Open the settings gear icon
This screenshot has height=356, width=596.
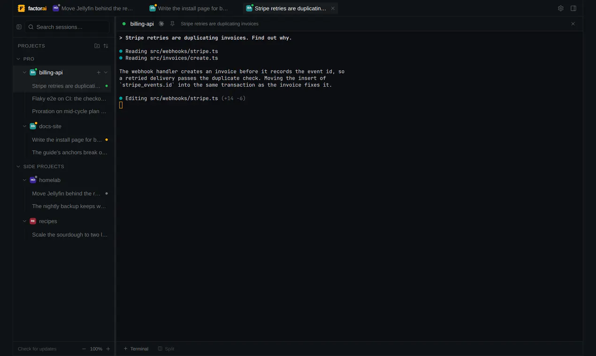[560, 8]
